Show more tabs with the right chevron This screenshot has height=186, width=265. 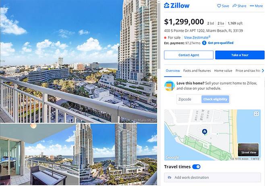(263, 70)
